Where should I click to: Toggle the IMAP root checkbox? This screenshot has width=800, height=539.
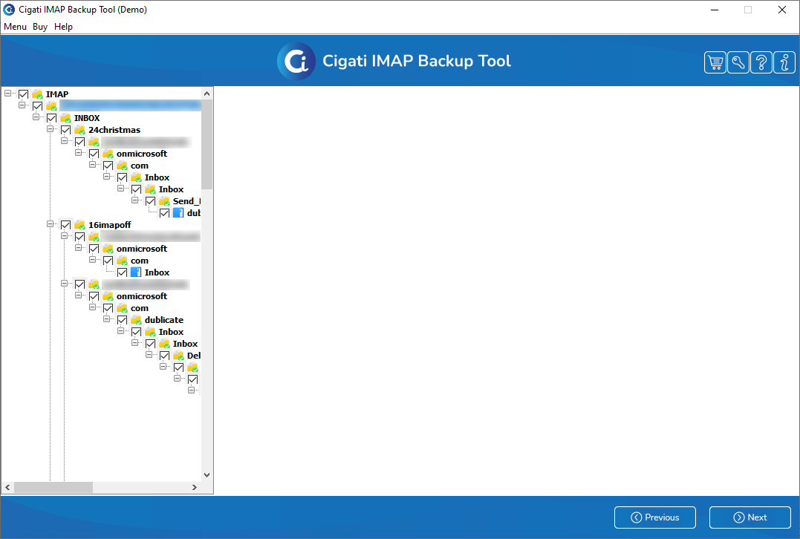pos(24,94)
